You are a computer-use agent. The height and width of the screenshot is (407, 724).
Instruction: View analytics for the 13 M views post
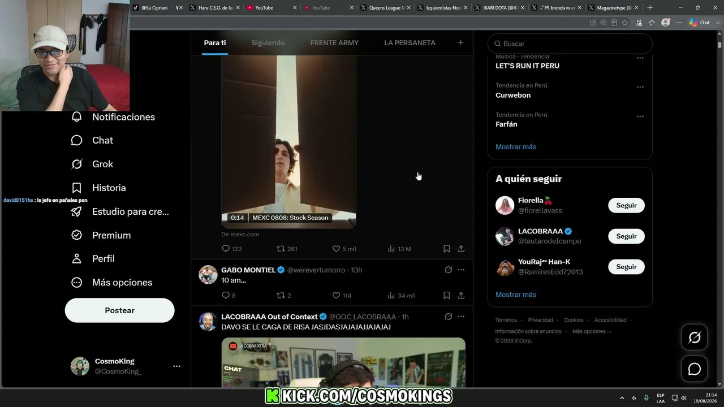click(399, 249)
